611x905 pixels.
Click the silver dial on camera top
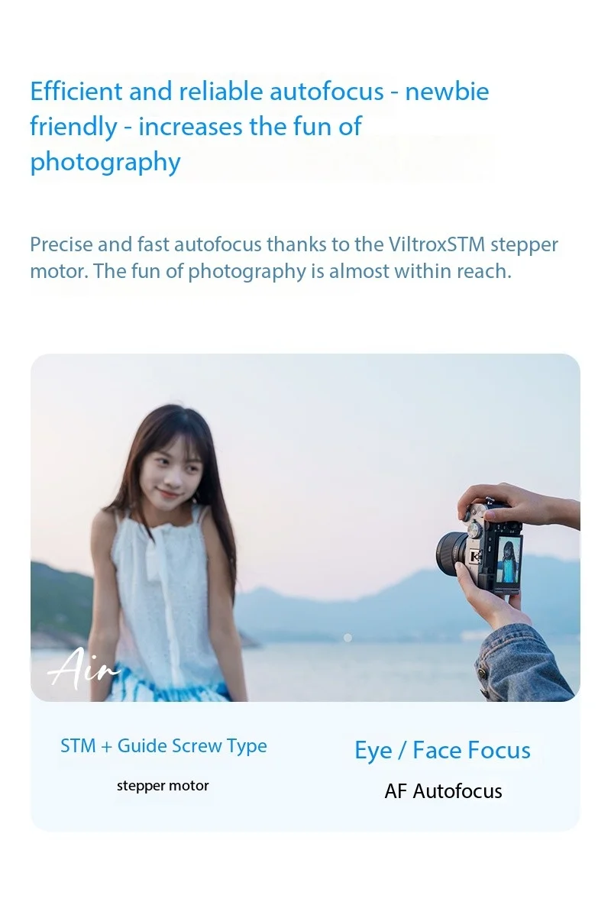click(476, 528)
